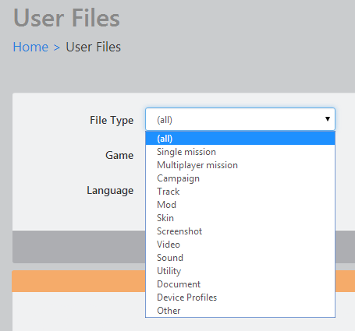Select Skin in the dropdown
Viewport: 355px width, 331px height.
click(x=240, y=218)
